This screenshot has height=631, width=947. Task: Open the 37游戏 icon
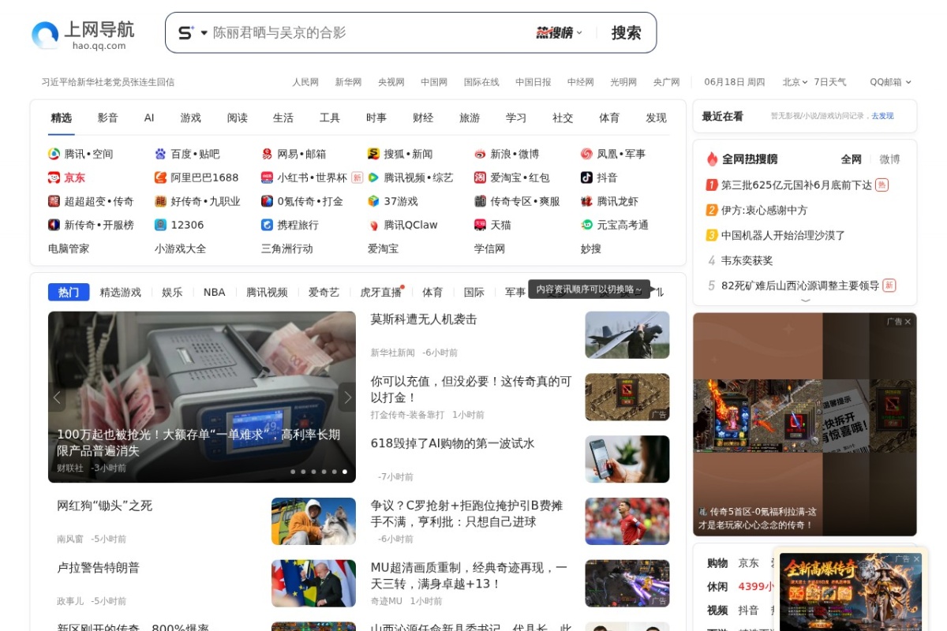click(x=373, y=201)
